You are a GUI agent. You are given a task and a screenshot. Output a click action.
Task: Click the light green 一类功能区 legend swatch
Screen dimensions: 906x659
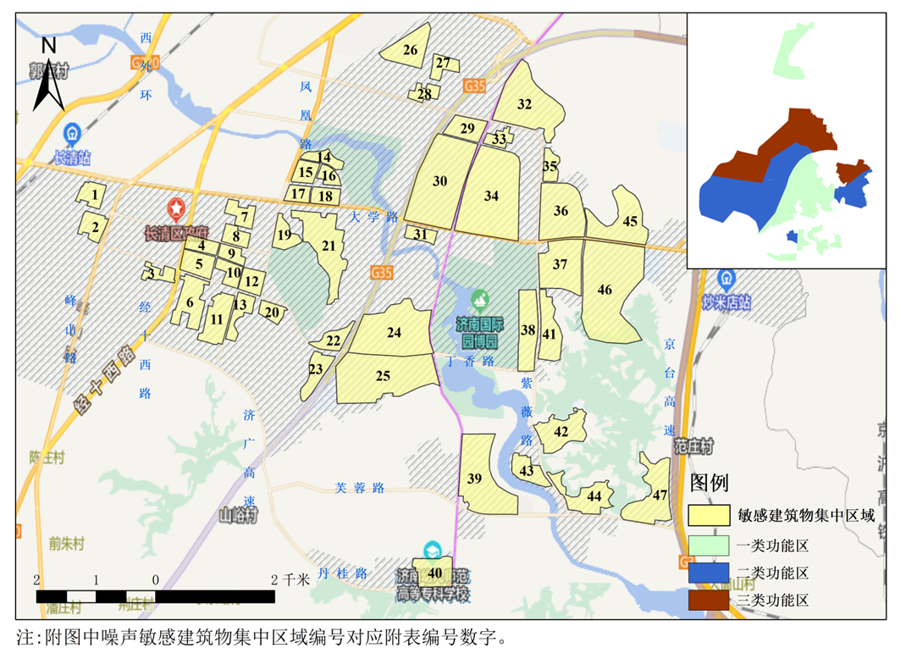[x=710, y=545]
